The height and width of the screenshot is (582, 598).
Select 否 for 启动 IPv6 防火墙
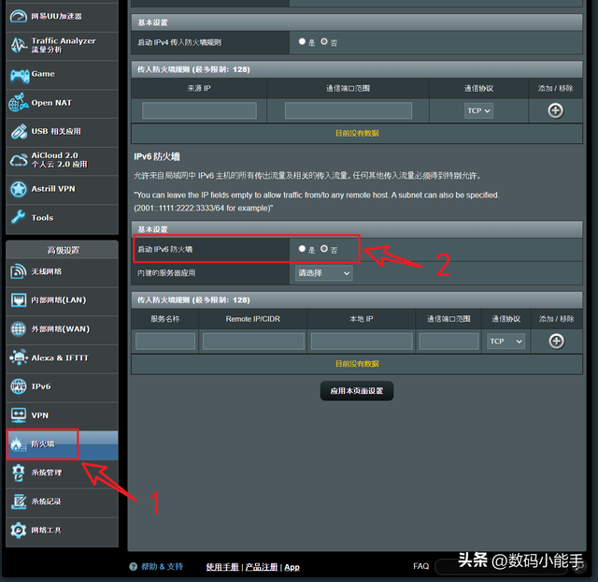coord(324,249)
